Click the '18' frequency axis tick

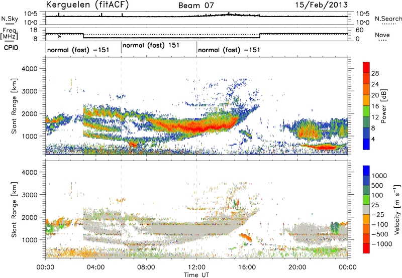pos(33,30)
